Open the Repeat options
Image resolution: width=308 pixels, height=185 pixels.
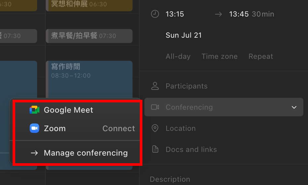click(x=261, y=56)
